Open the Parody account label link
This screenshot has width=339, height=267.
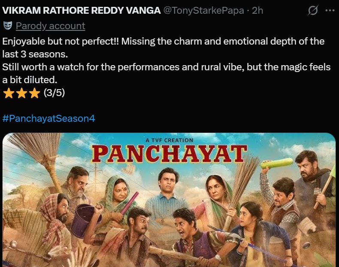[x=50, y=26]
